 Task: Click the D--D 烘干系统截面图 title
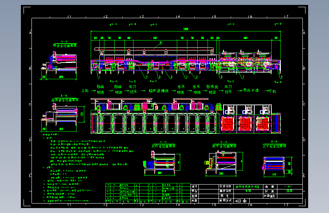coord(224,144)
